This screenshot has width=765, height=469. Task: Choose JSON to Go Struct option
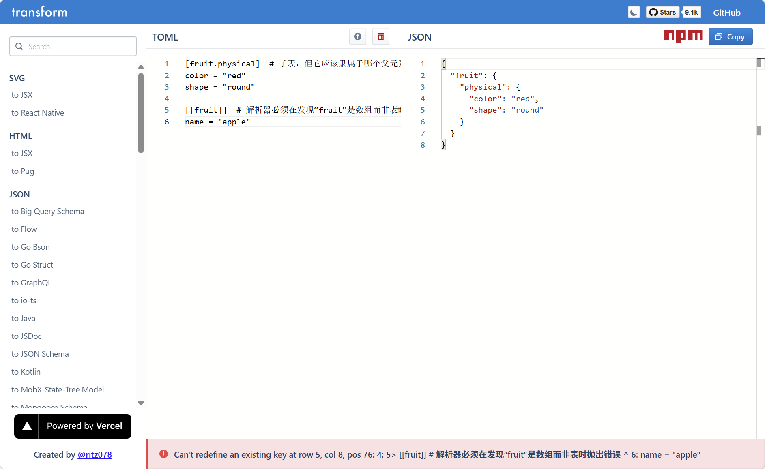click(x=32, y=265)
